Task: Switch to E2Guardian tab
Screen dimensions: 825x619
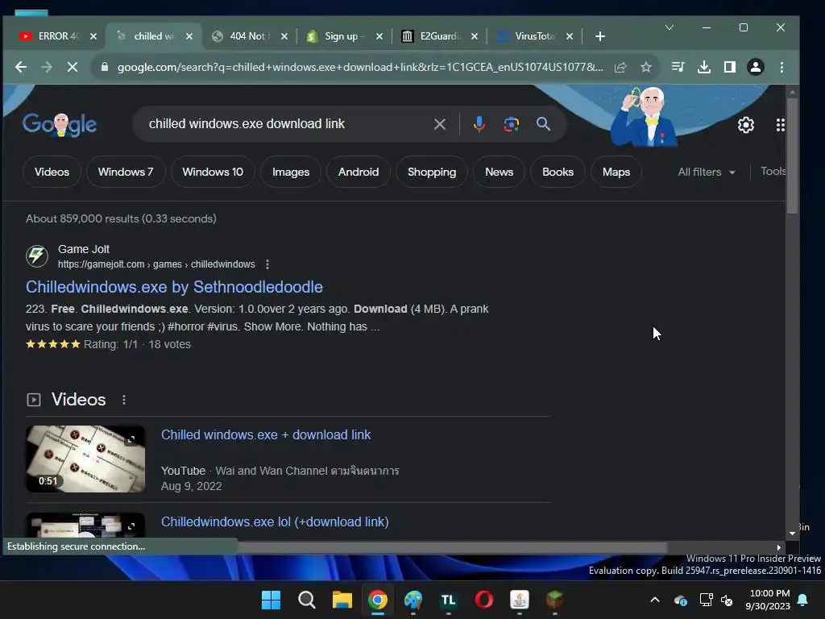Action: point(438,36)
